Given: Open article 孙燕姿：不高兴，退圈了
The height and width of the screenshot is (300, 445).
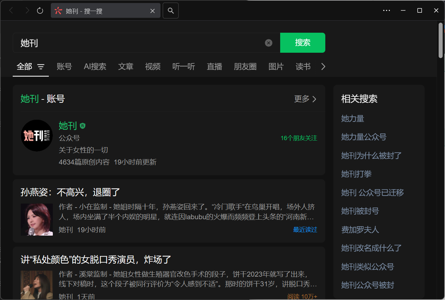Looking at the screenshot, I should tap(70, 192).
